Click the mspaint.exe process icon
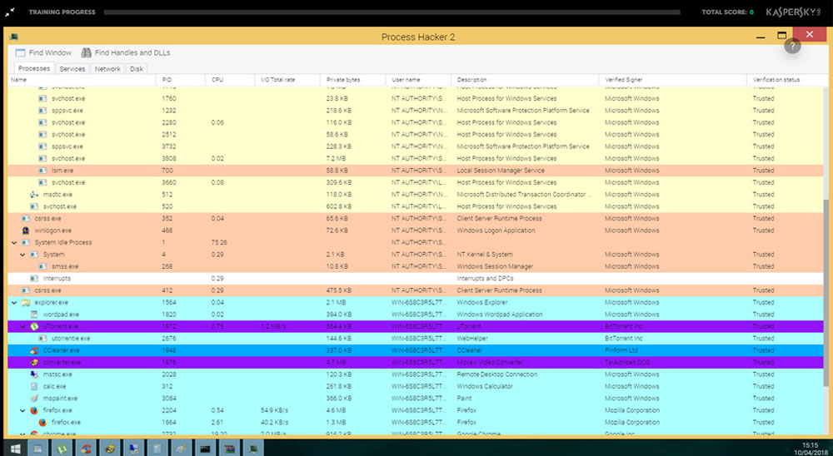 coord(34,399)
